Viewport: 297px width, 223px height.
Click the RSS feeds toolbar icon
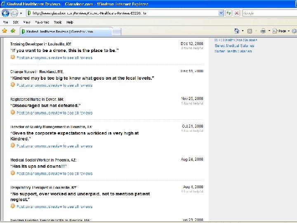[x=250, y=31]
